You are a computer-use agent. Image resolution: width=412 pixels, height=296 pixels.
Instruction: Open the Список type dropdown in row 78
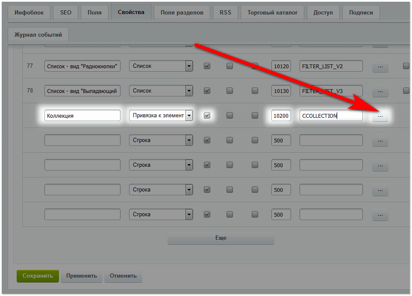click(161, 91)
